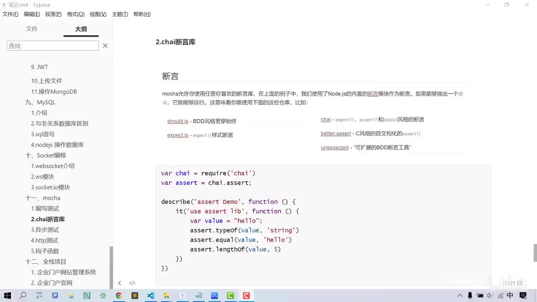Click the document vertical scrollbar thumb
Viewport: 537px width, 302px height.
(535, 253)
